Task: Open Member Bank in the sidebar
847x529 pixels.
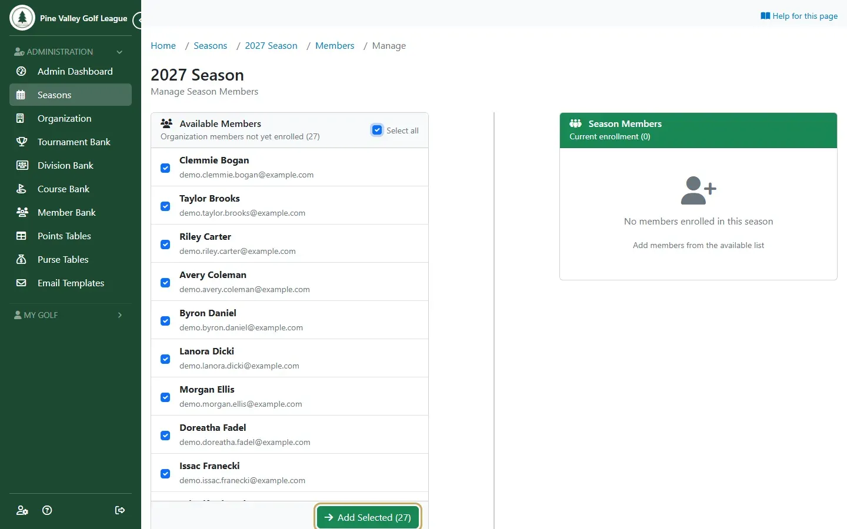Action: point(71,212)
